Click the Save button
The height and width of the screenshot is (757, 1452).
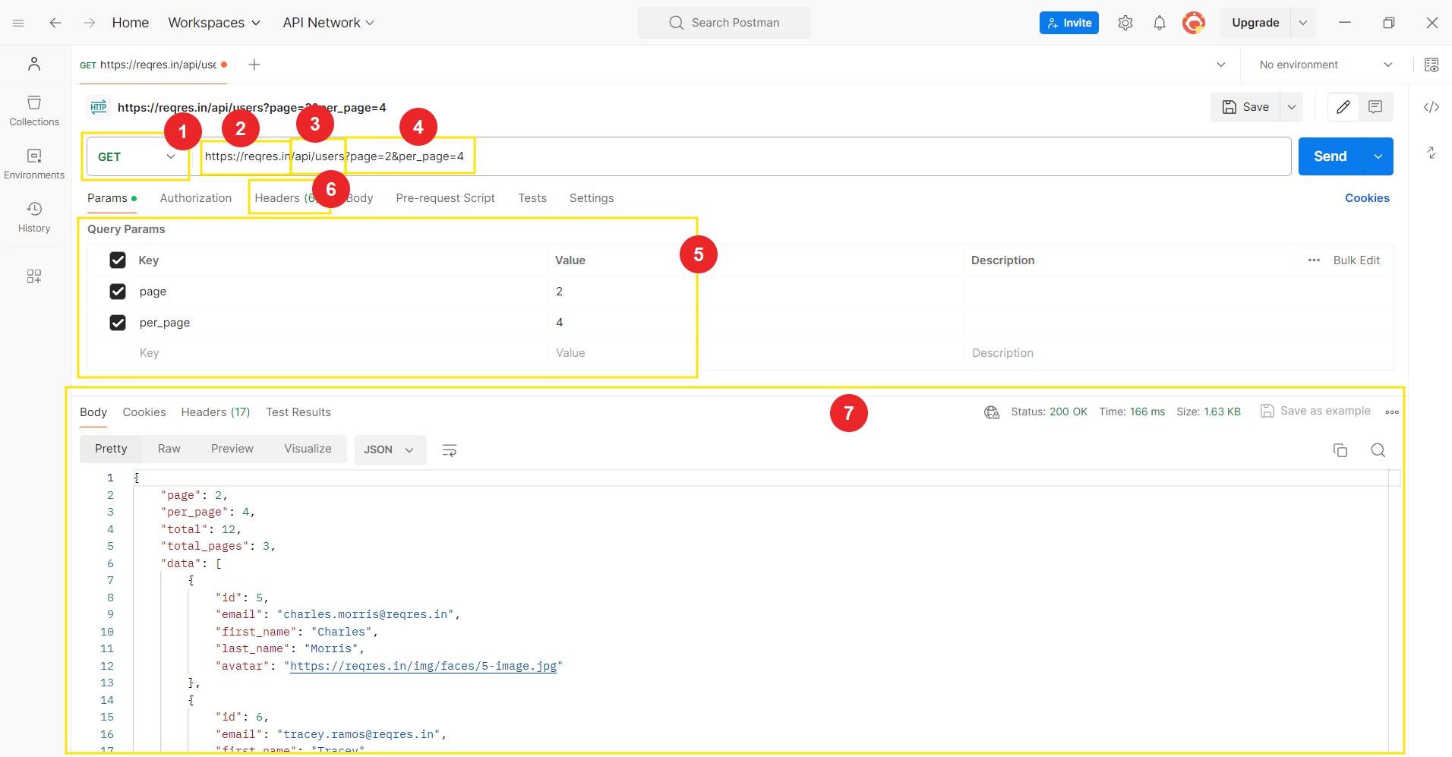(x=1245, y=107)
